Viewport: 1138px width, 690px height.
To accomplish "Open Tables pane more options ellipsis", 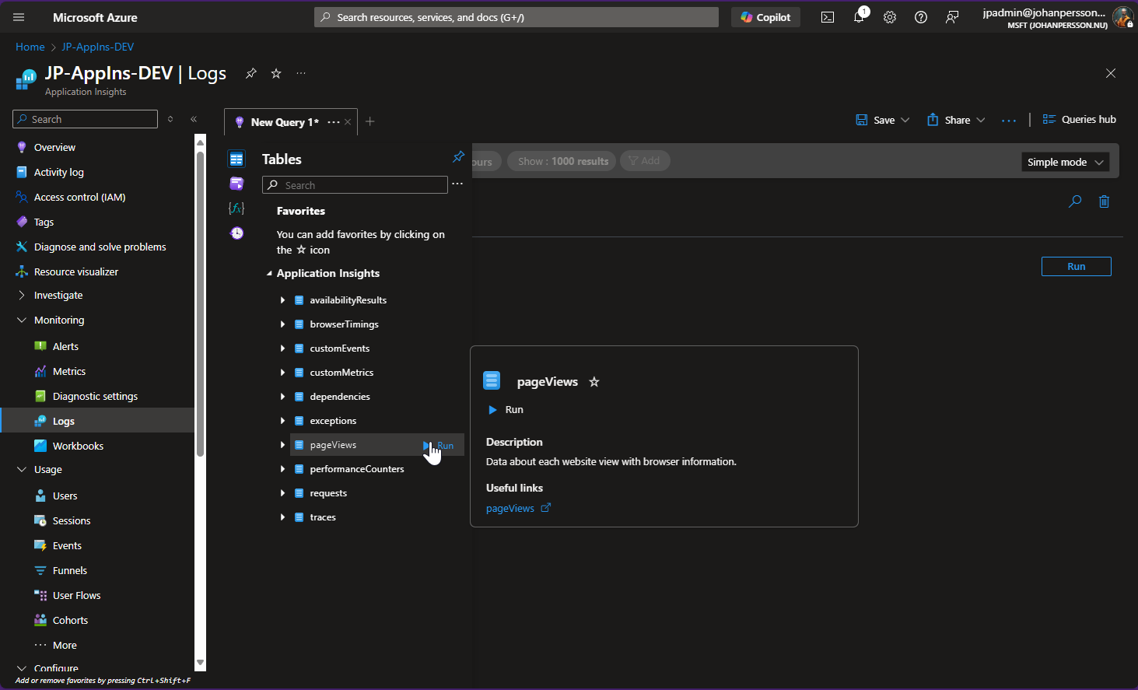I will (x=457, y=184).
